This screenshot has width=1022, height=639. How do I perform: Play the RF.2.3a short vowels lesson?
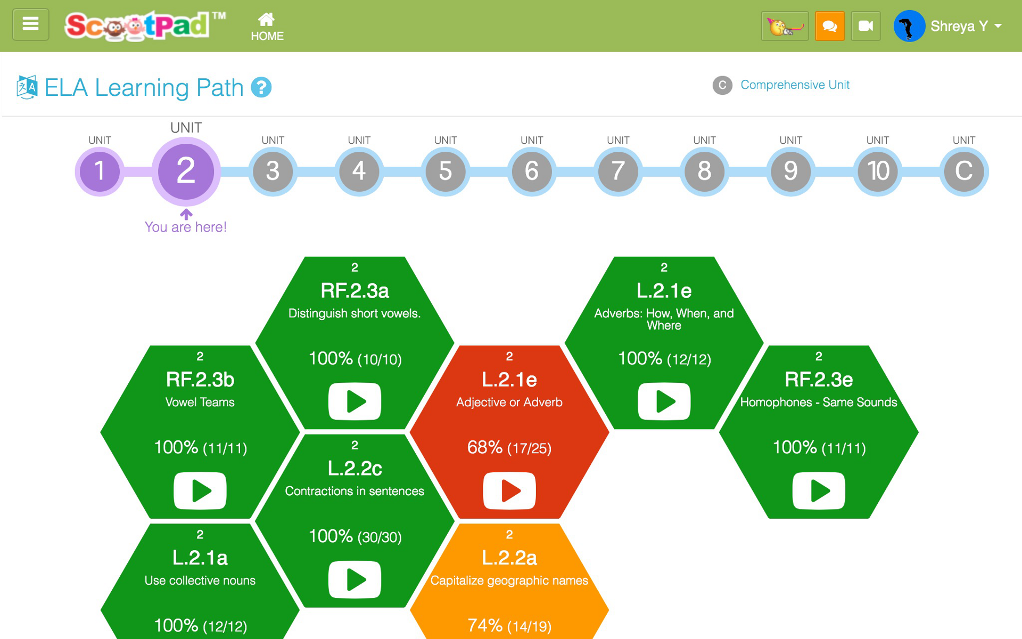[355, 402]
